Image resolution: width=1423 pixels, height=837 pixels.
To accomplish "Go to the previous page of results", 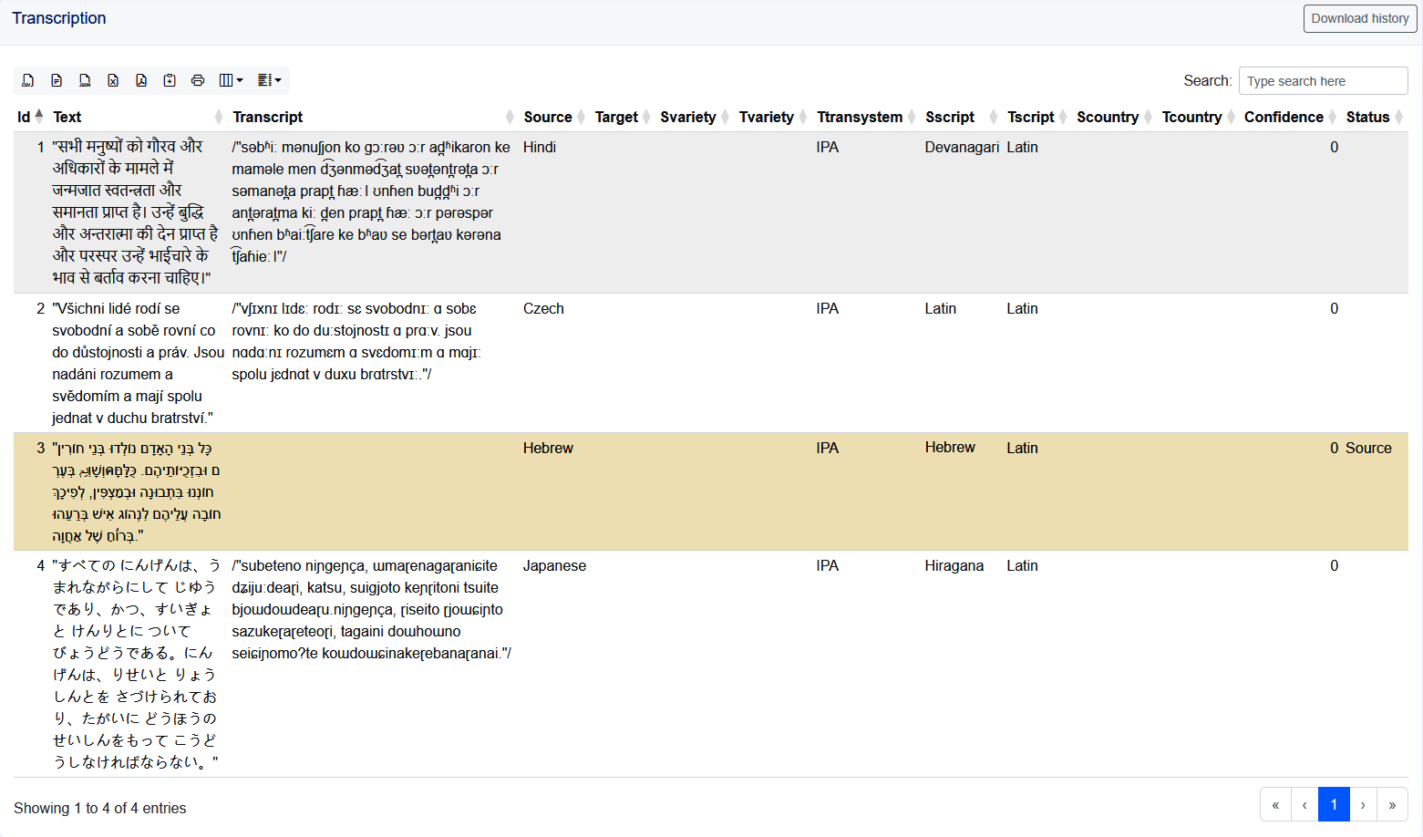I will point(1304,804).
